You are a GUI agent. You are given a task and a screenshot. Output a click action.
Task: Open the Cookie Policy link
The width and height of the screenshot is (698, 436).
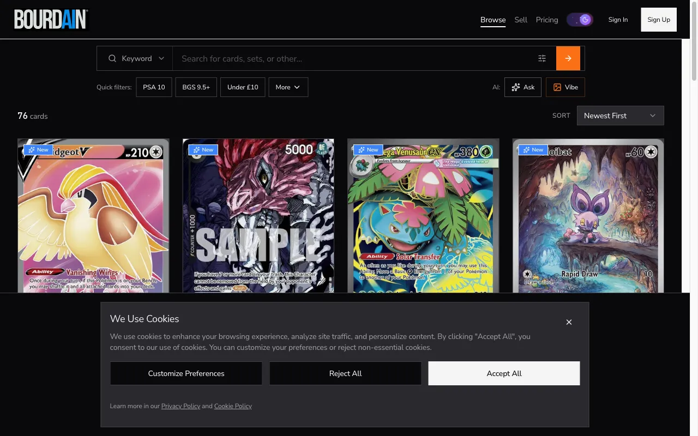pyautogui.click(x=233, y=406)
